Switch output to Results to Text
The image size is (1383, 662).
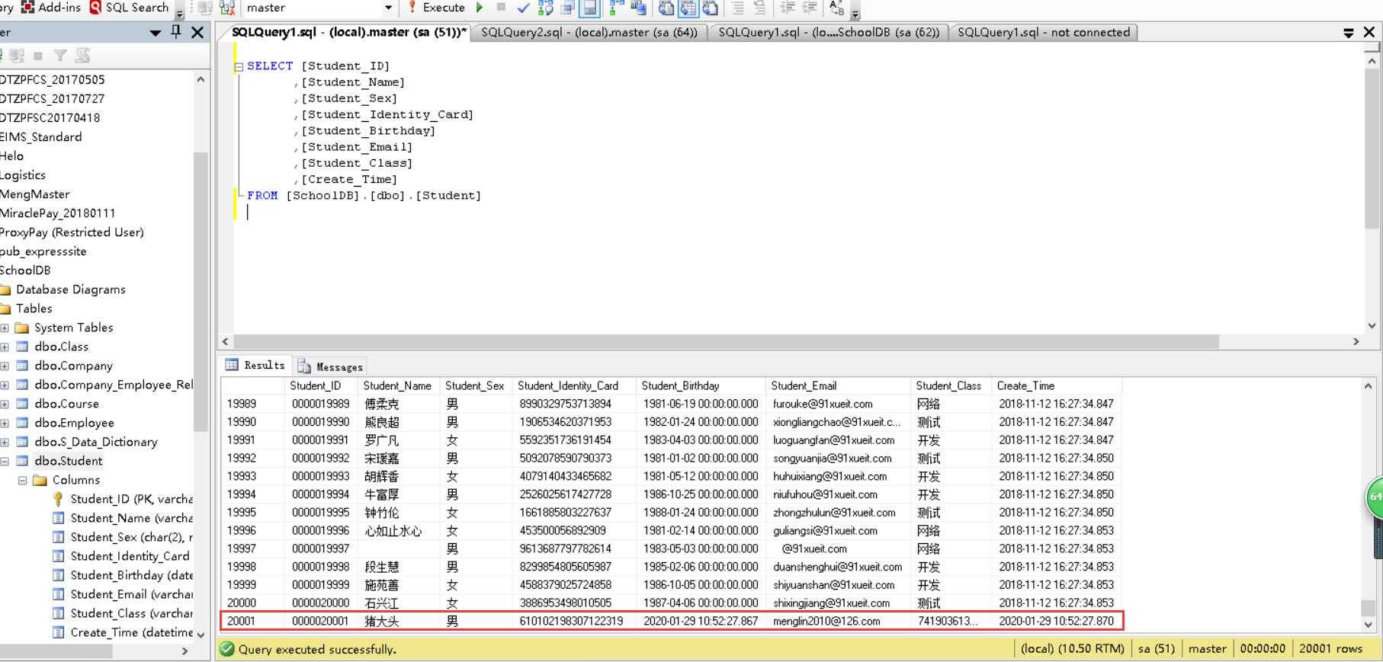click(x=666, y=8)
